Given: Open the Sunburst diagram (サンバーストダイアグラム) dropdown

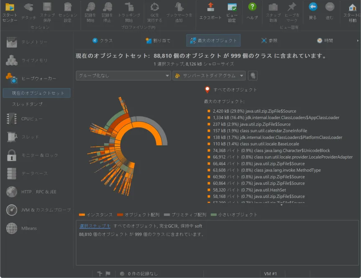Looking at the screenshot, I should [x=209, y=76].
